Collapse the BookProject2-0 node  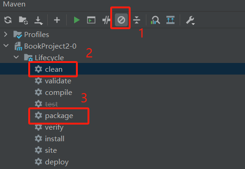point(6,46)
